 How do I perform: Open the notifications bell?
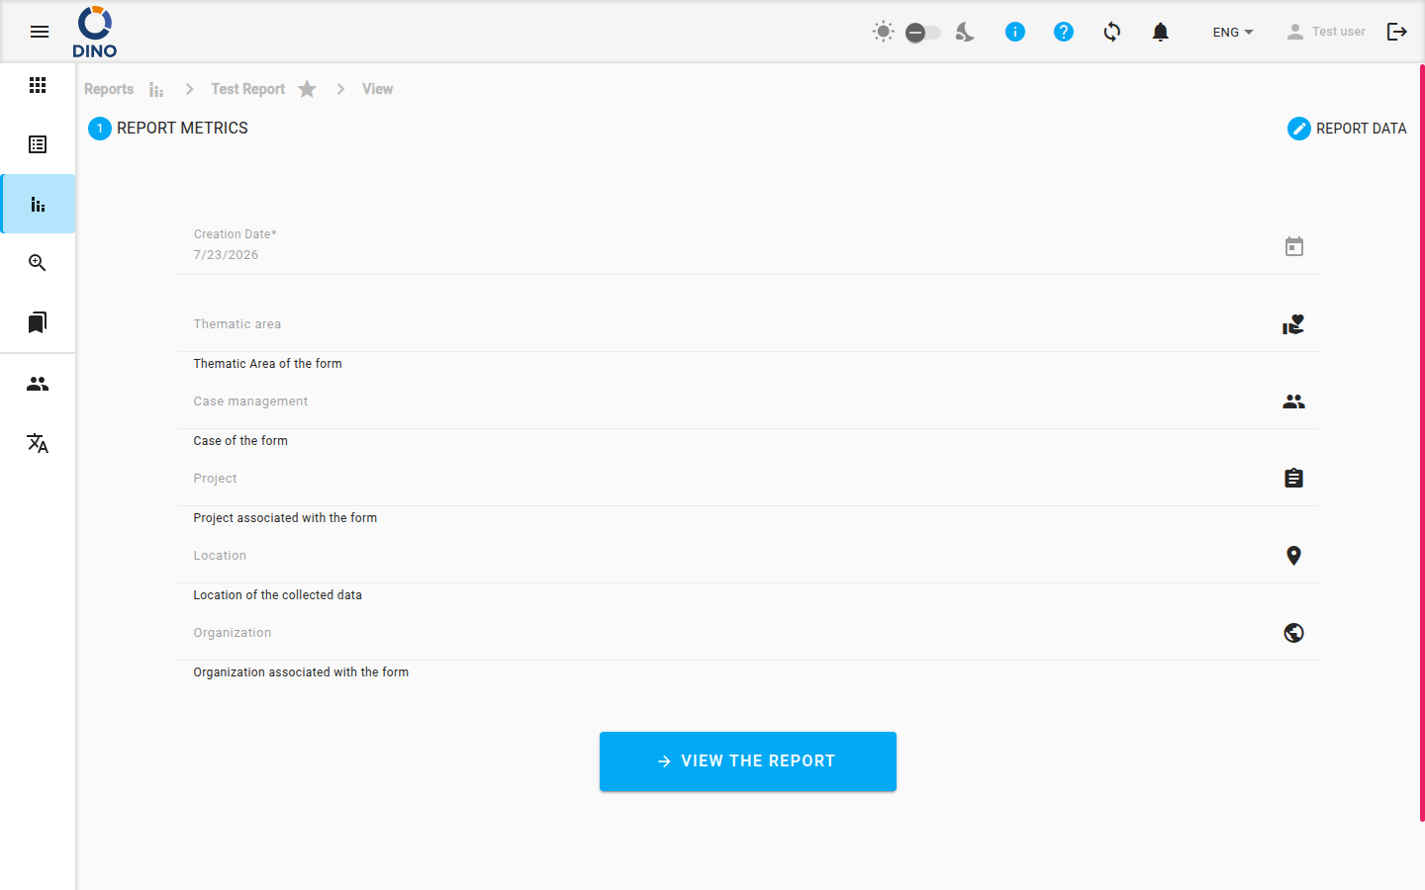point(1161,32)
